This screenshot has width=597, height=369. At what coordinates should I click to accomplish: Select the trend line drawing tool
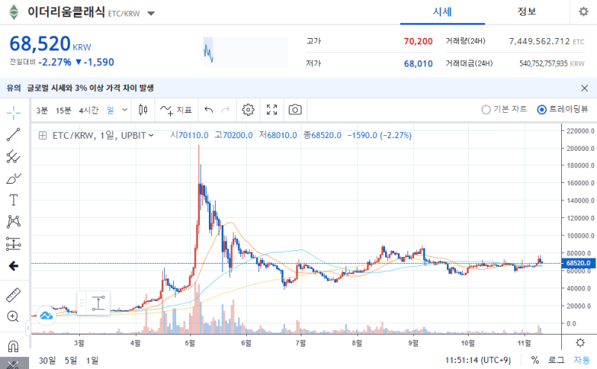click(13, 134)
